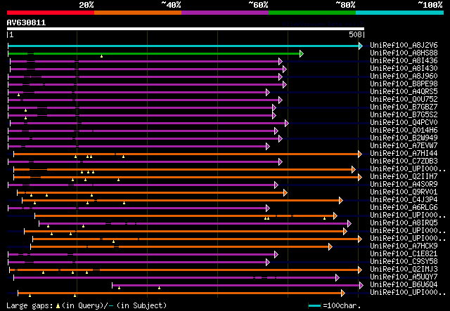
Task: Click the purple B6U6Q4 alignment bar
Action: [x=236, y=286]
